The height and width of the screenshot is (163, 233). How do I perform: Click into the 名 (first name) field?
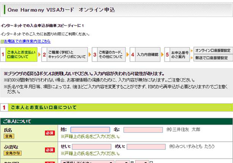[x=143, y=130]
